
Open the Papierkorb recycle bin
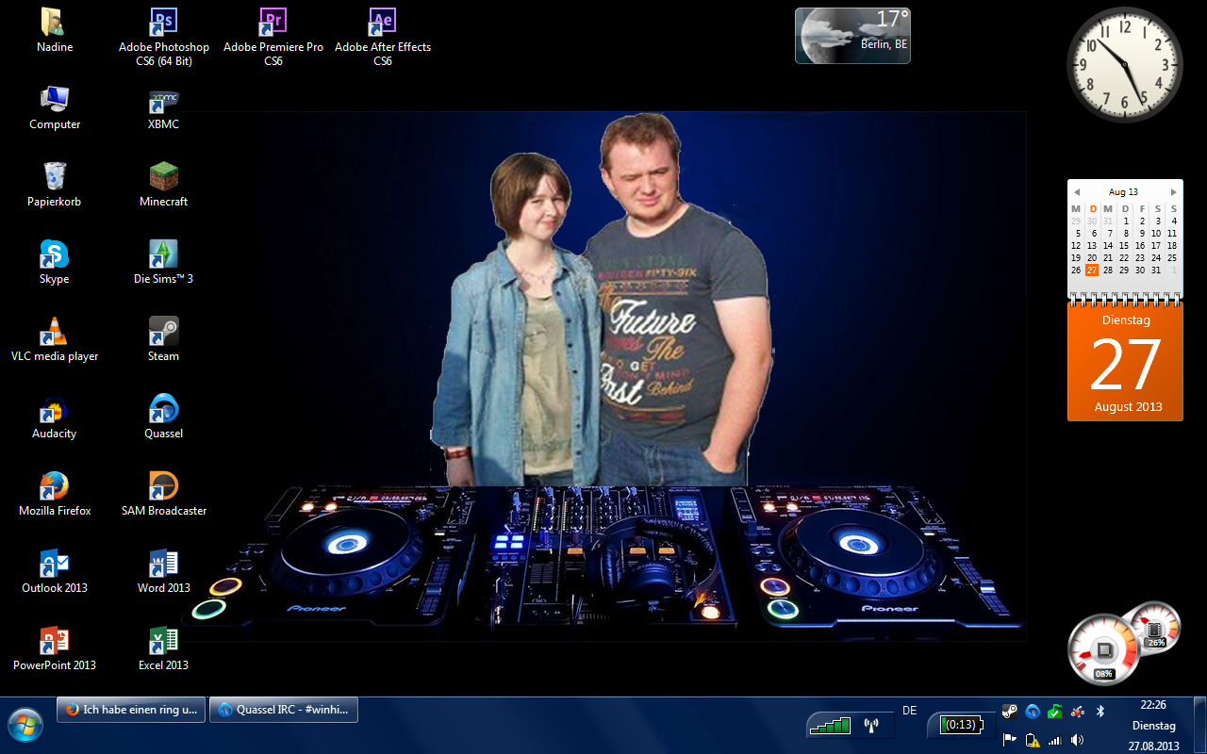pos(55,177)
